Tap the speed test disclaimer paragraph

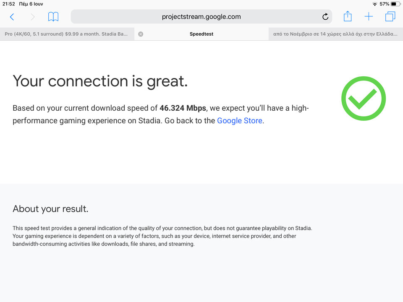tap(162, 236)
